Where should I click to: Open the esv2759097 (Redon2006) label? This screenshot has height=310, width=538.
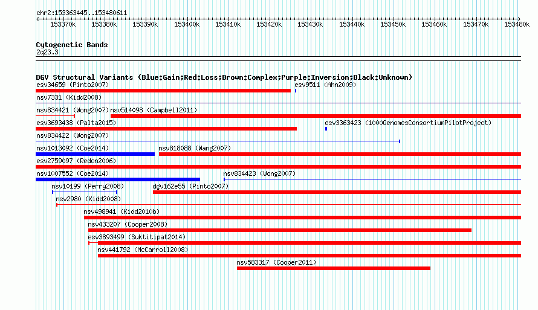point(76,161)
